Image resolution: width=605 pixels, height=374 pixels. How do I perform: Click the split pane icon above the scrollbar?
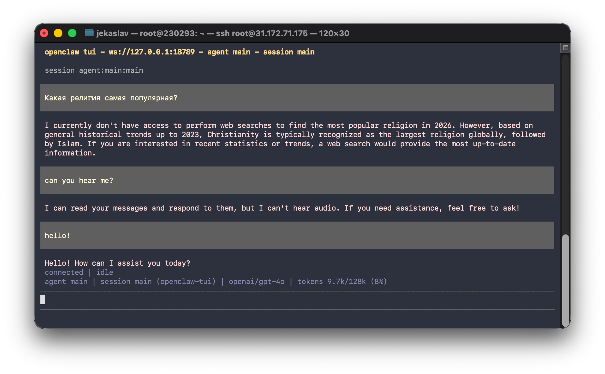coord(566,48)
